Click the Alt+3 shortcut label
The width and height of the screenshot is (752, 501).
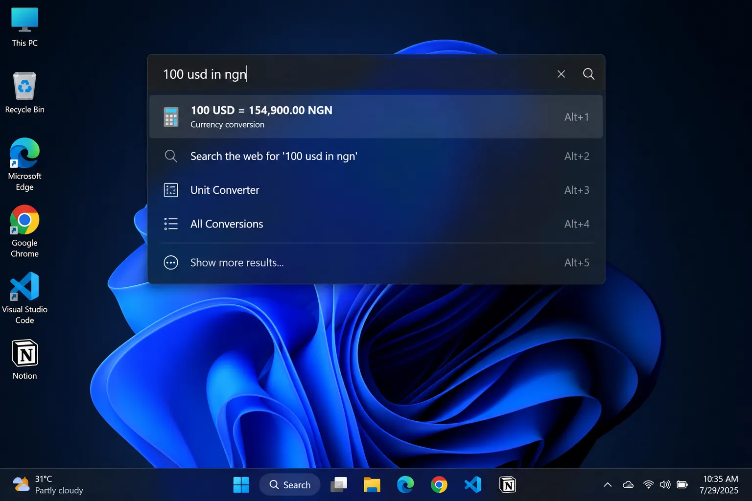[x=577, y=190]
